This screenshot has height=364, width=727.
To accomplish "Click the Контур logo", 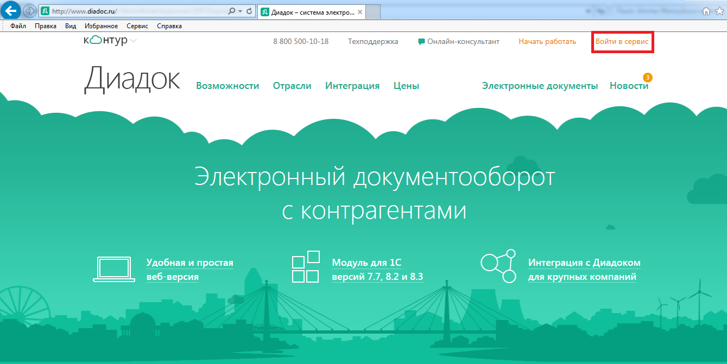I will 106,41.
